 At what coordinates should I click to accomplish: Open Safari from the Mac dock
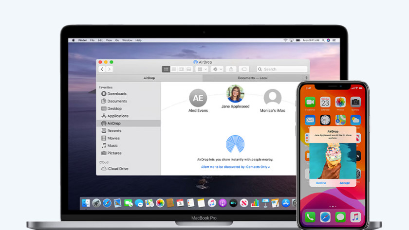(x=107, y=203)
